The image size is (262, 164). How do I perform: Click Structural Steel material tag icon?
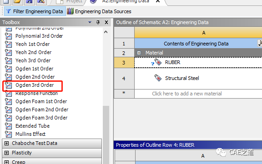coord(158,78)
